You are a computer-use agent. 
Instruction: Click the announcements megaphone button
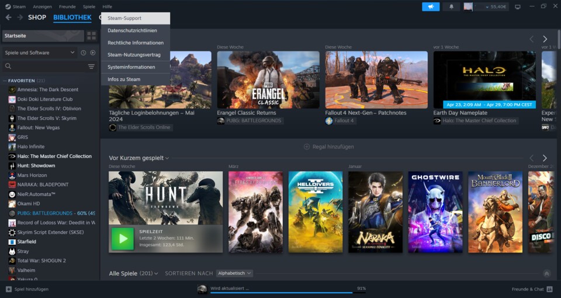tap(431, 7)
